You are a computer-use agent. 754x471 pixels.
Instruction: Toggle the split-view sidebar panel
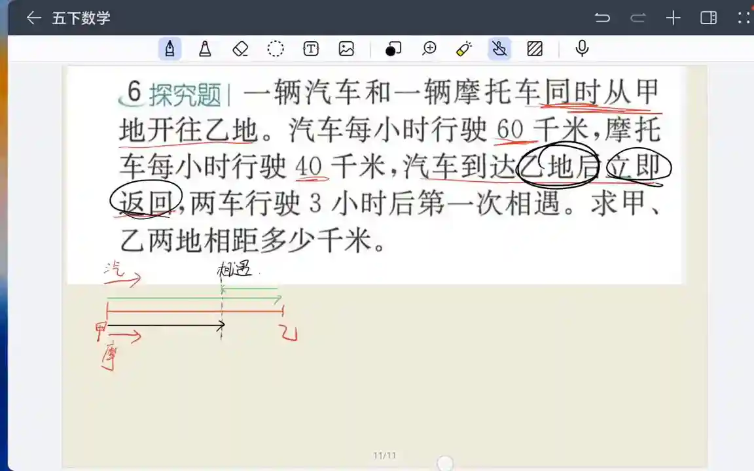[x=708, y=18]
